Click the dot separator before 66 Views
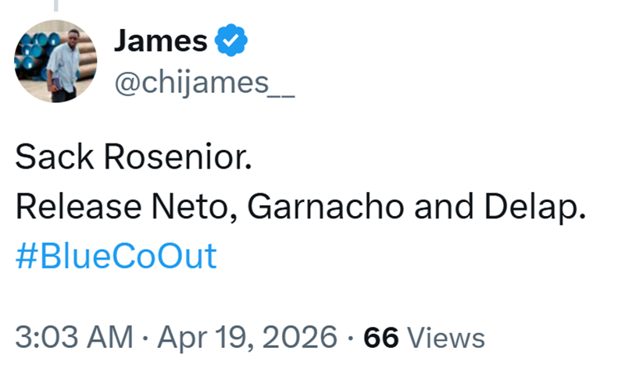Screen dimensions: 625x390 pyautogui.click(x=352, y=338)
